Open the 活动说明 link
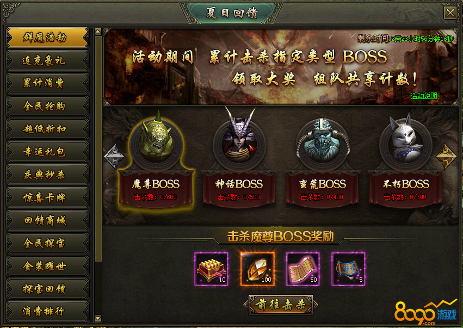 click(x=424, y=96)
